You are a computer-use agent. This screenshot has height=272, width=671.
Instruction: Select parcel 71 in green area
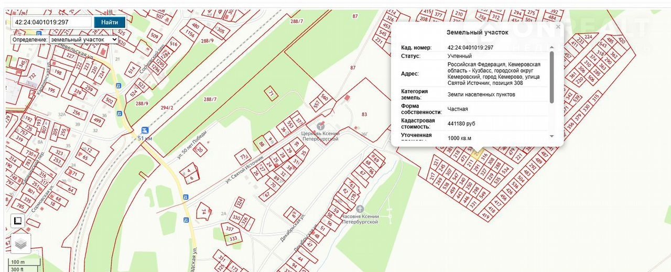[x=271, y=93]
